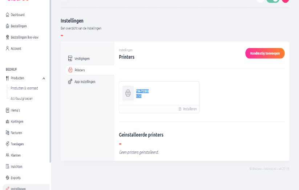Click the TM-T20III printer icon

pos(128,93)
